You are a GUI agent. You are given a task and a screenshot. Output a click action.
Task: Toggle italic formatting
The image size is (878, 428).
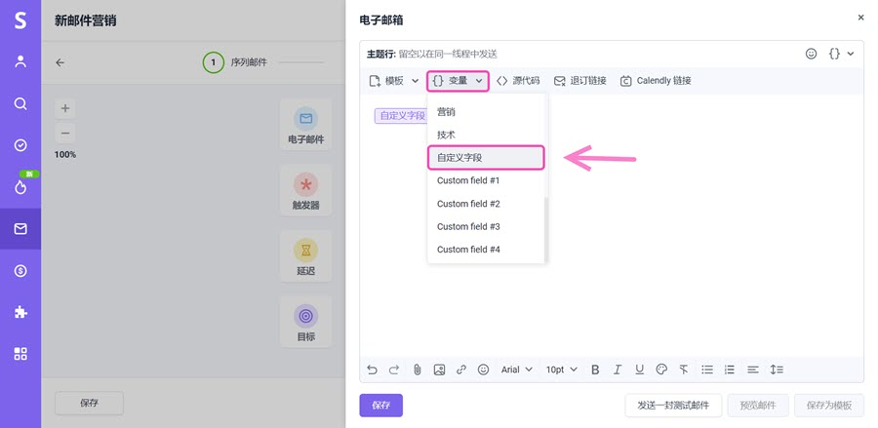coord(618,370)
